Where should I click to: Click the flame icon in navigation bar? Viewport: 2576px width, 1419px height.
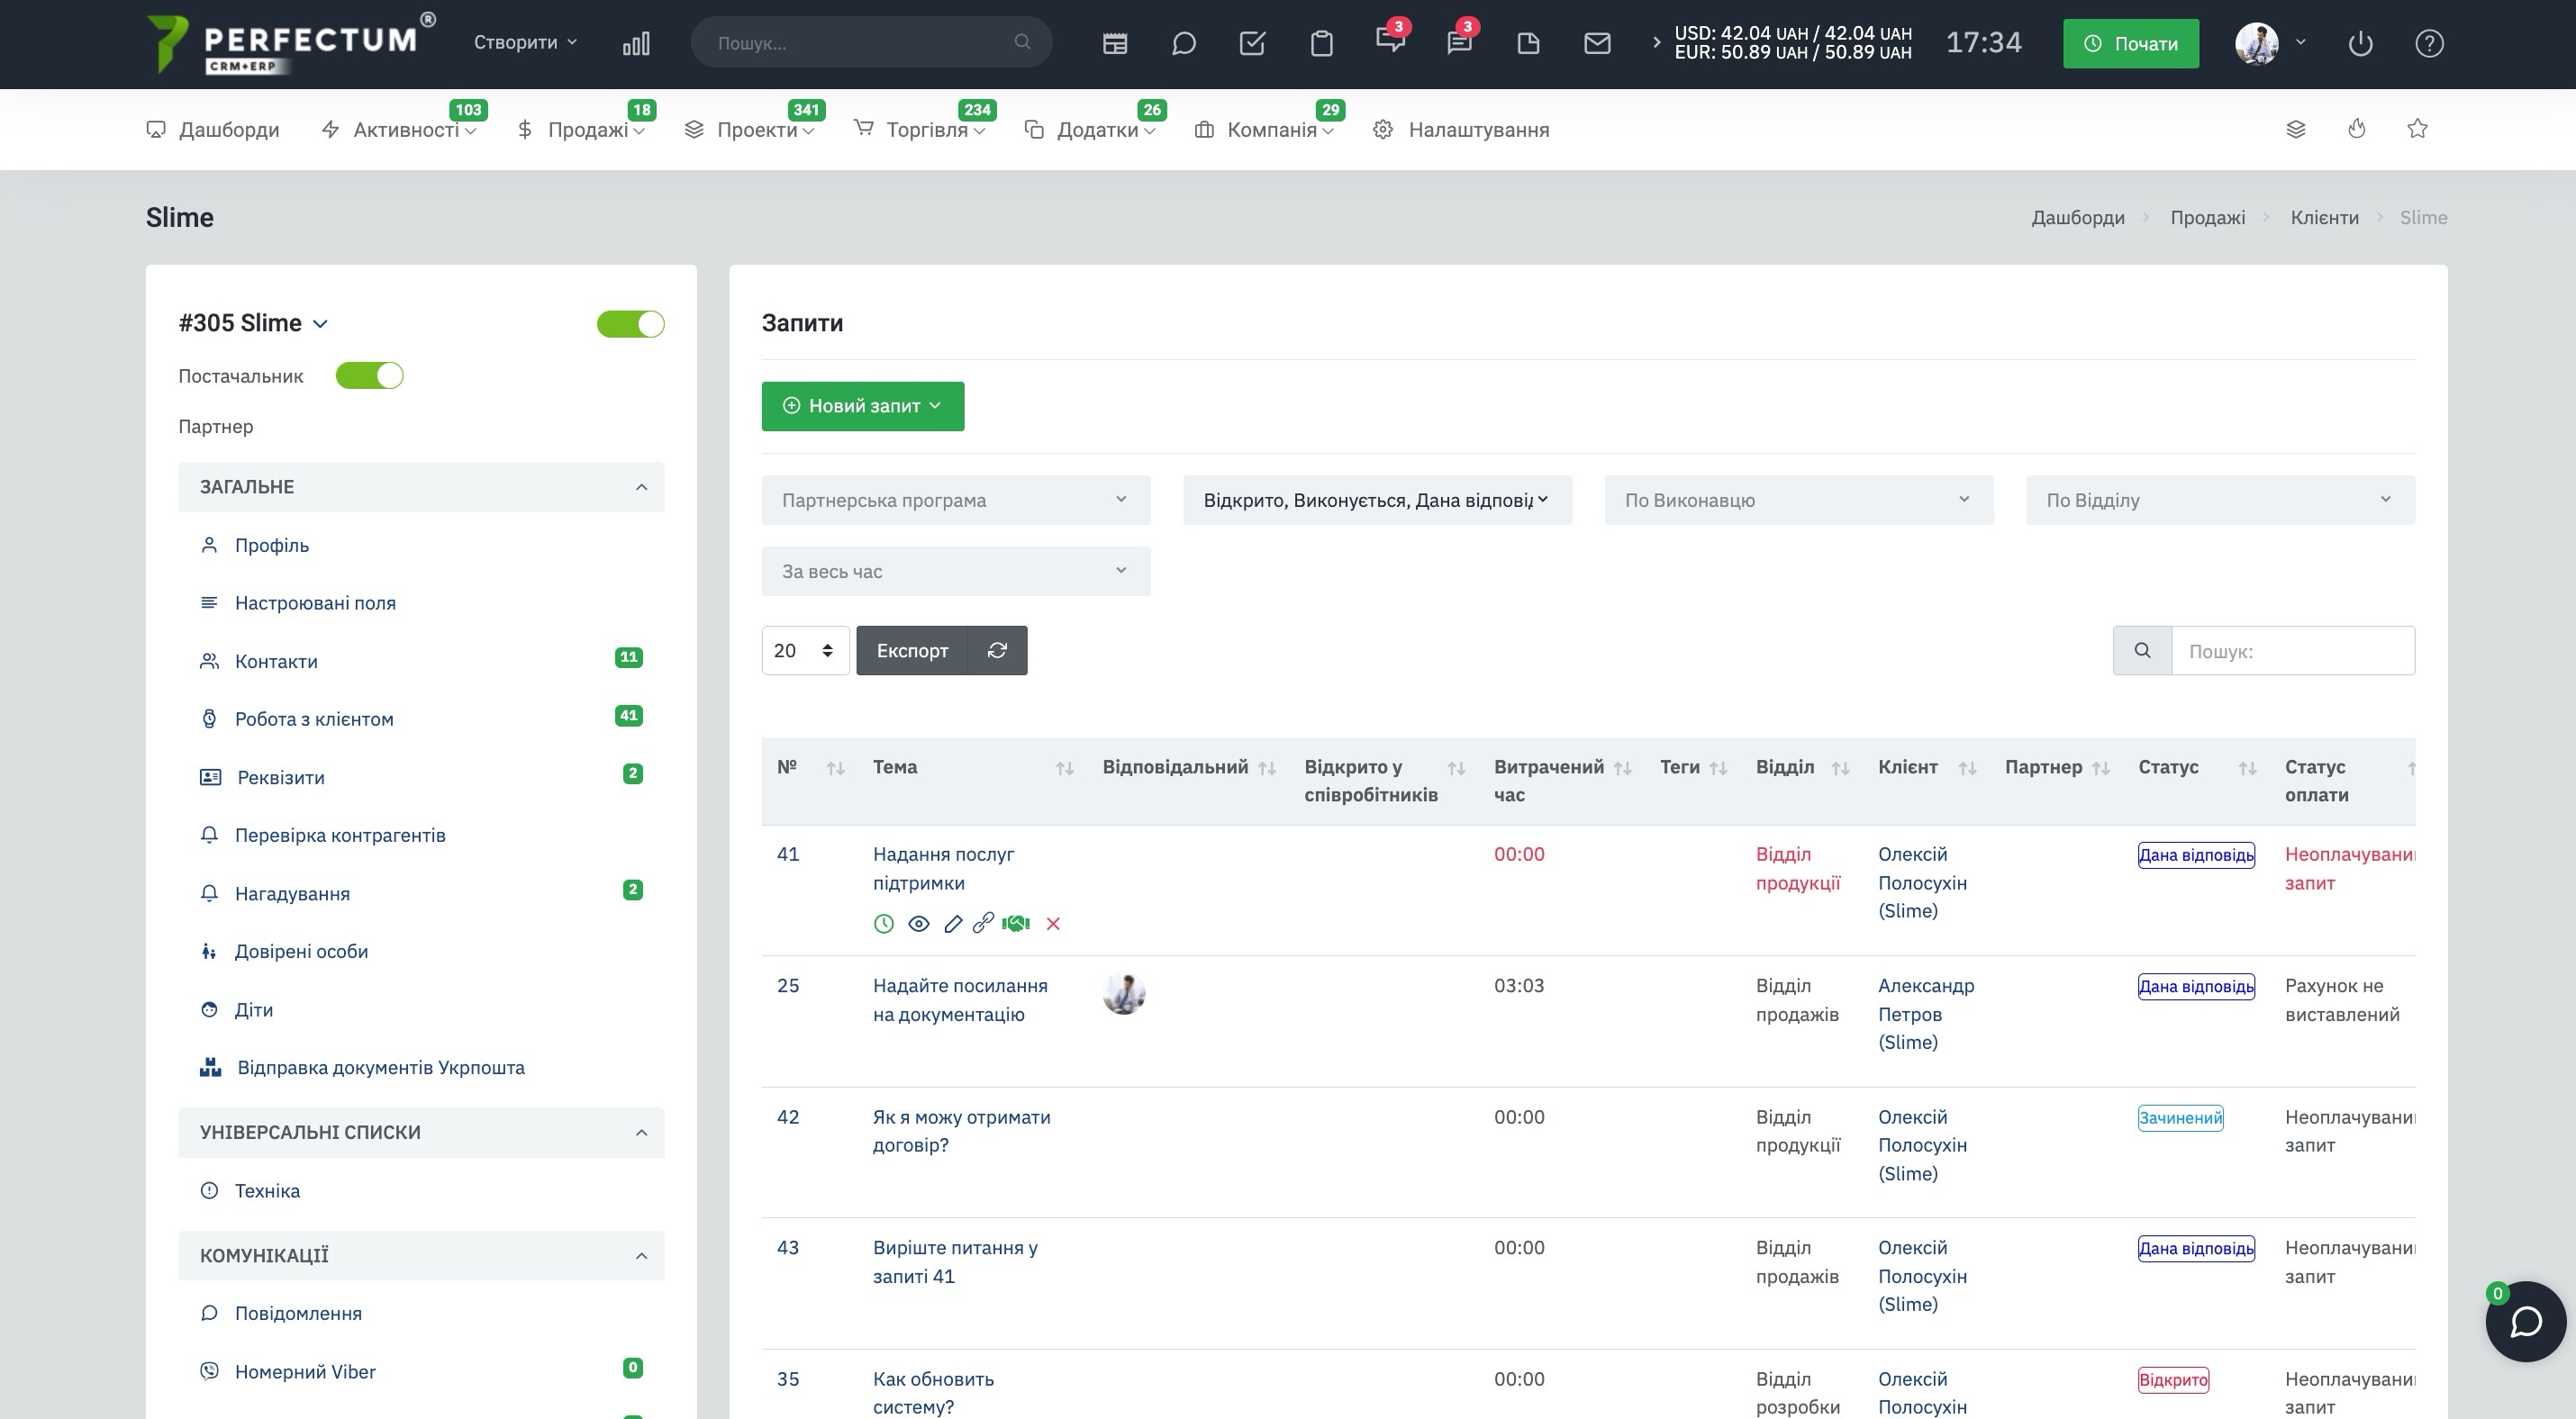point(2357,128)
